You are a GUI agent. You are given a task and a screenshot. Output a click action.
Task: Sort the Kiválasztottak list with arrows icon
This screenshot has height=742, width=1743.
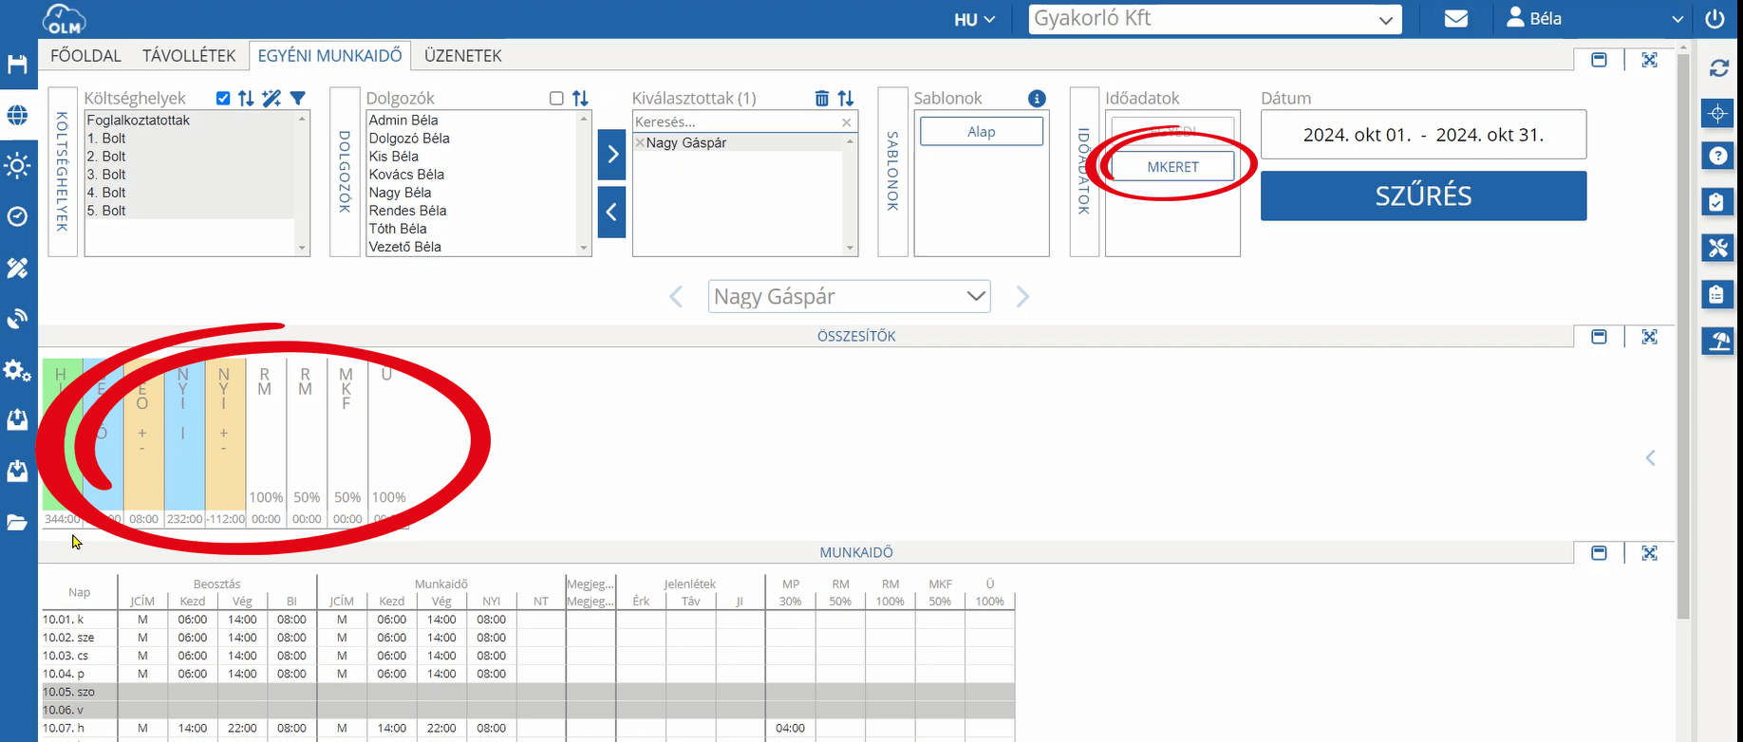pos(846,99)
